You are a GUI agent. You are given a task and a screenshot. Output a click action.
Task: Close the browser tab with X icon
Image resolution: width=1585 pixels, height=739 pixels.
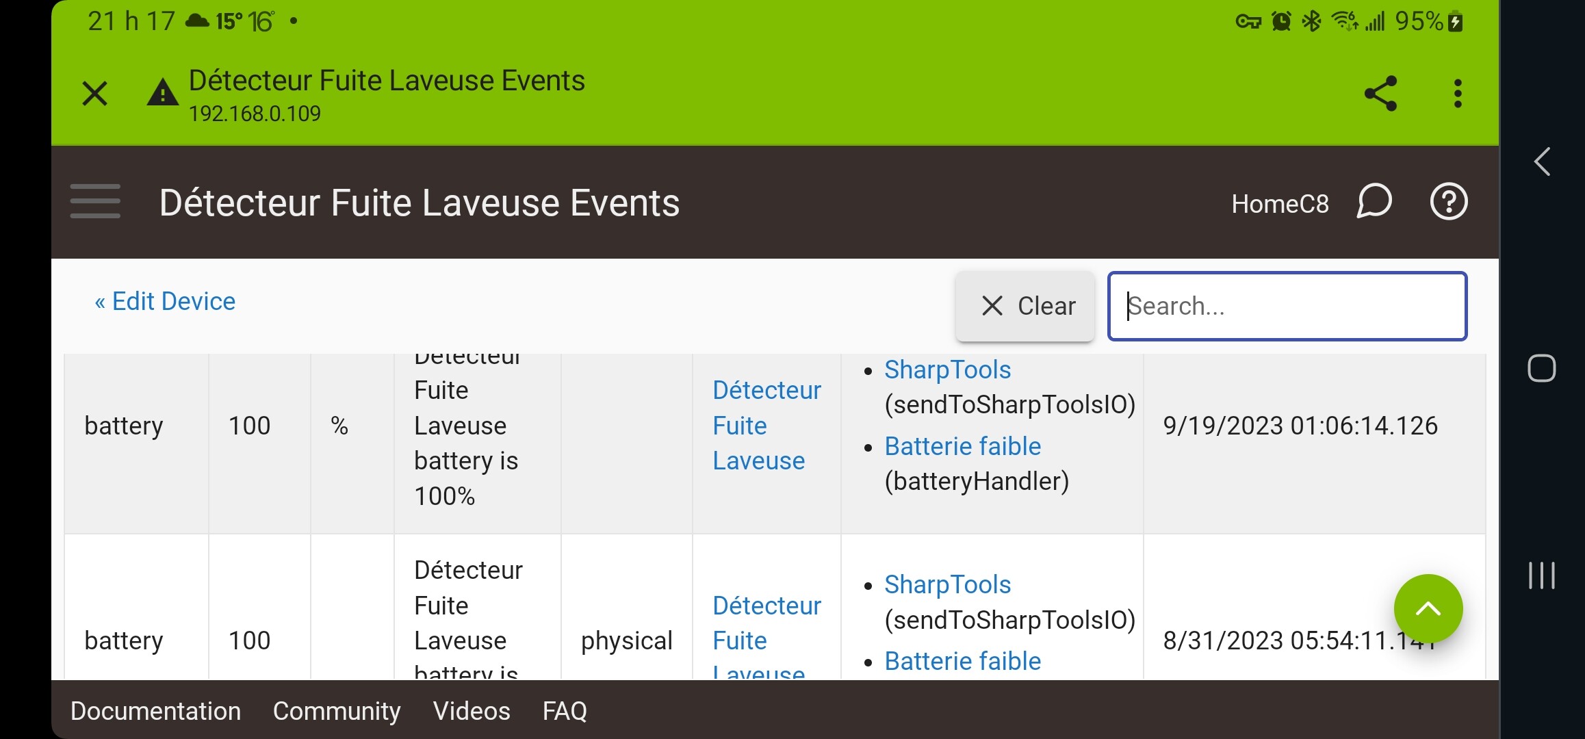(x=95, y=94)
